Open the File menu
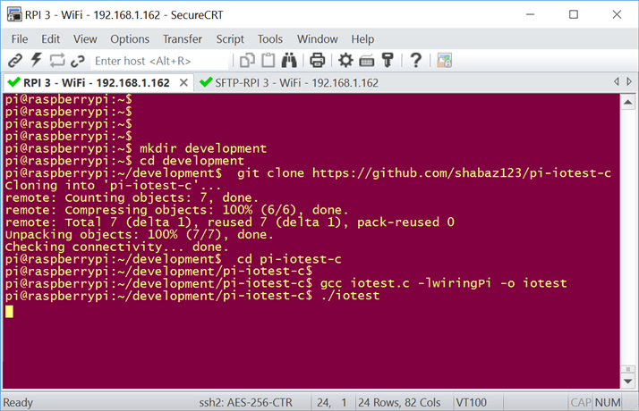 (x=20, y=39)
